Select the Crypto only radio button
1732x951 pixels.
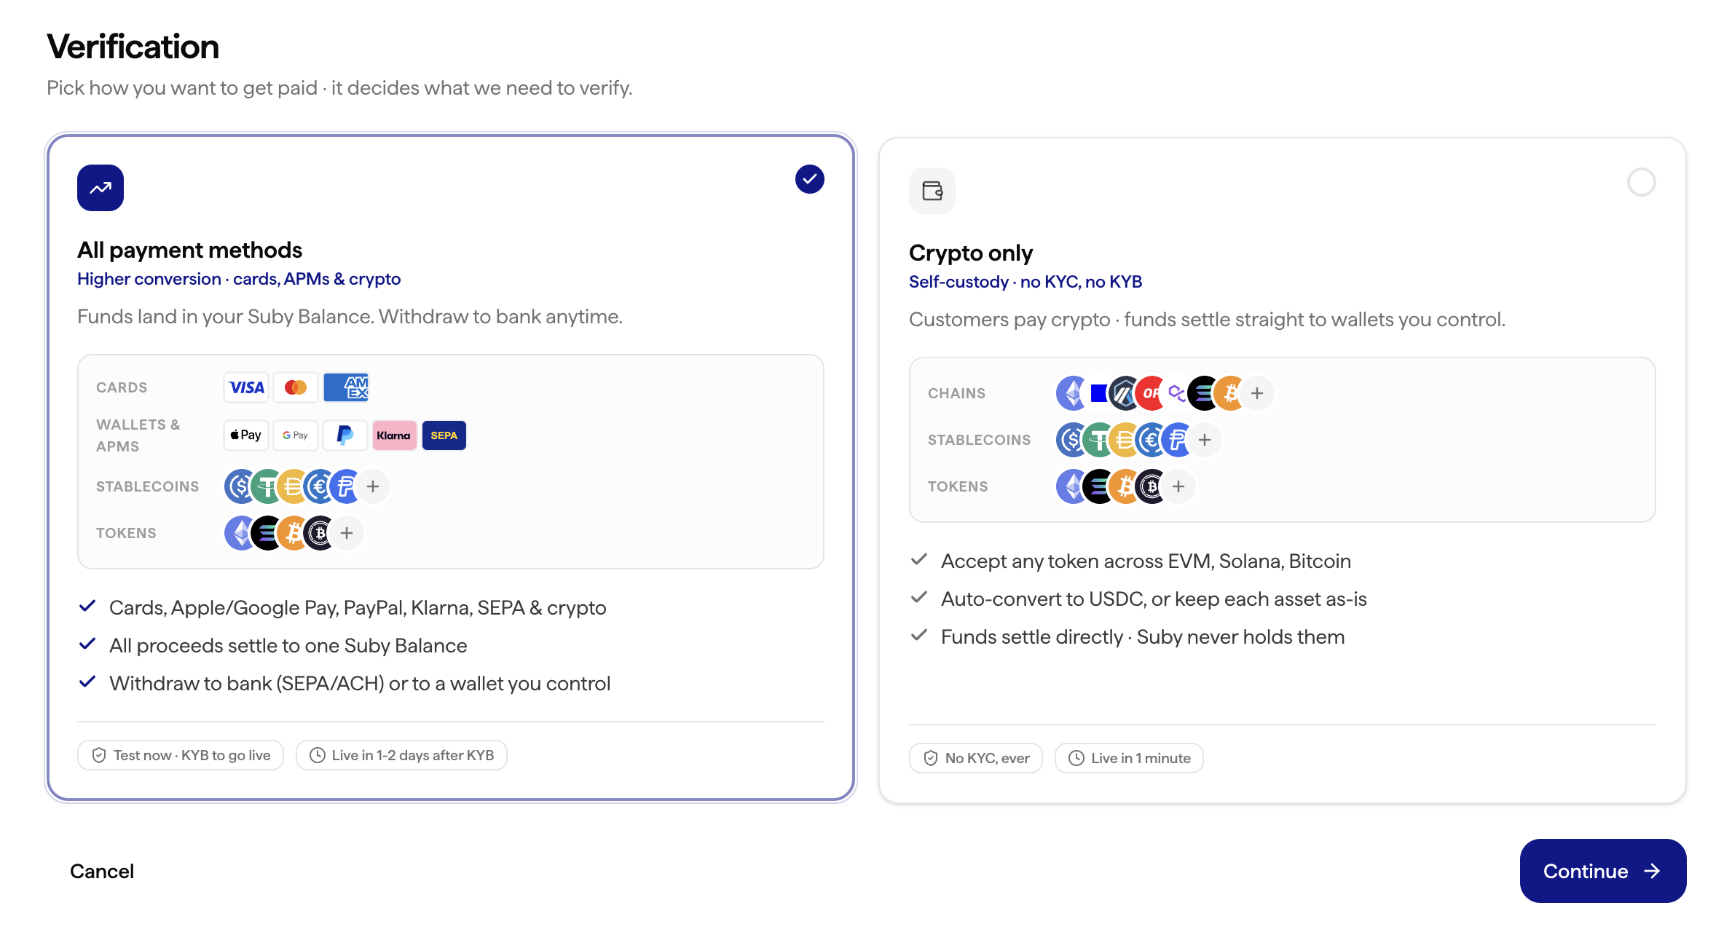(1642, 182)
